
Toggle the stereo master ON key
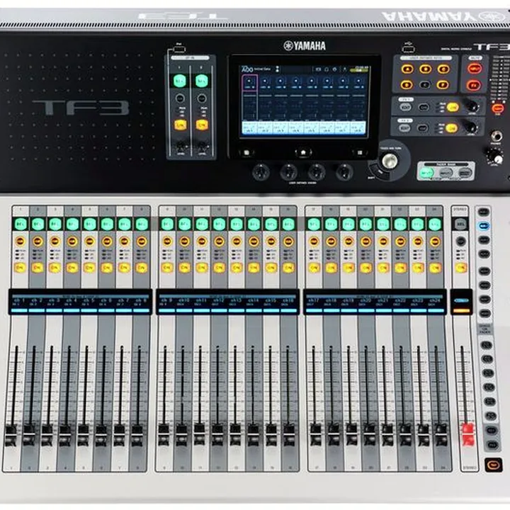tap(460, 268)
